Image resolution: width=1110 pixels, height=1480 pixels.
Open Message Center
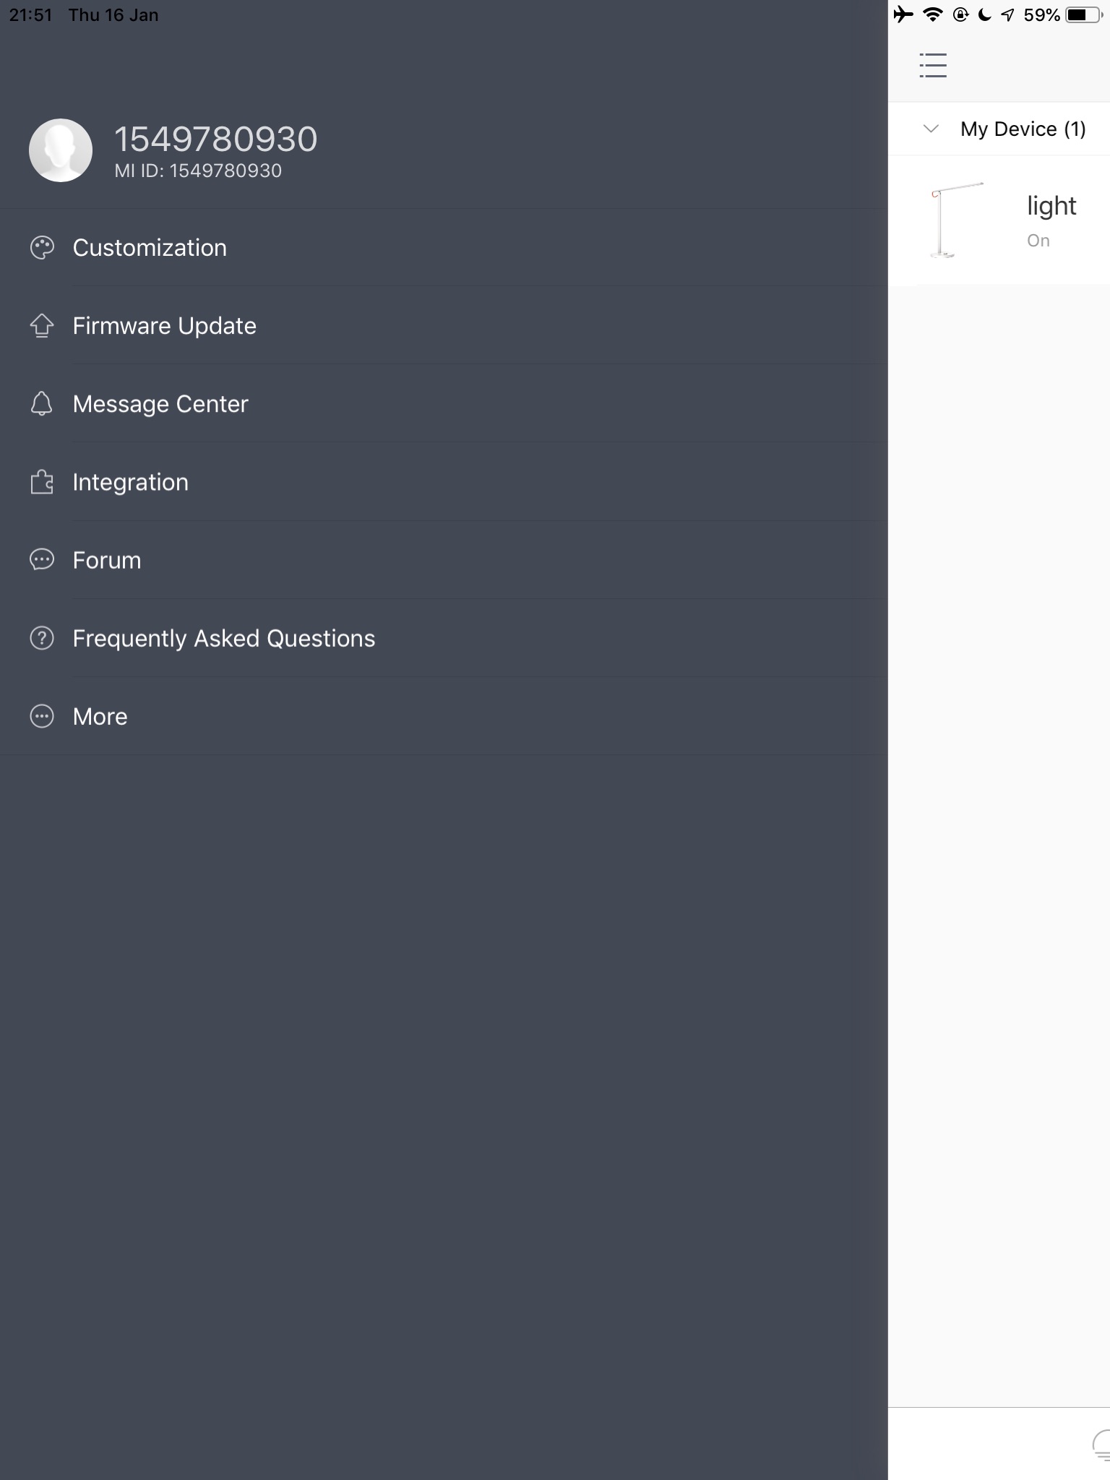(x=160, y=404)
